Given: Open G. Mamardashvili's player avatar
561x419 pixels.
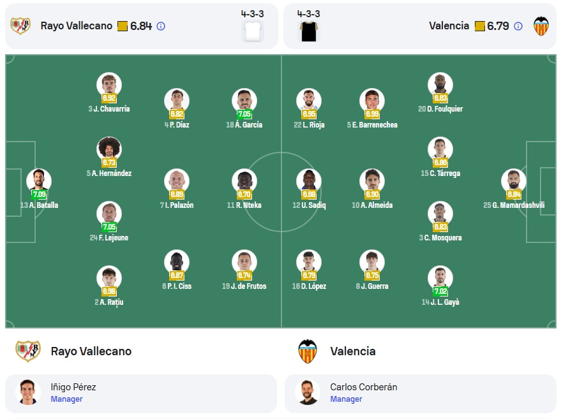Looking at the screenshot, I should [x=513, y=181].
